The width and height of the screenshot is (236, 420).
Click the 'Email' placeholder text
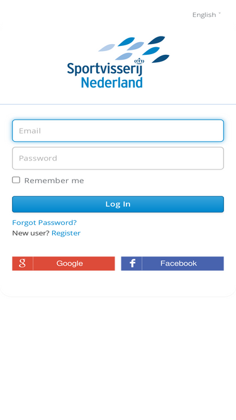[30, 131]
